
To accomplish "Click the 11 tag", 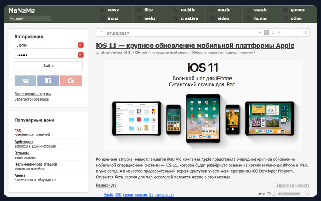I will click(x=151, y=195).
